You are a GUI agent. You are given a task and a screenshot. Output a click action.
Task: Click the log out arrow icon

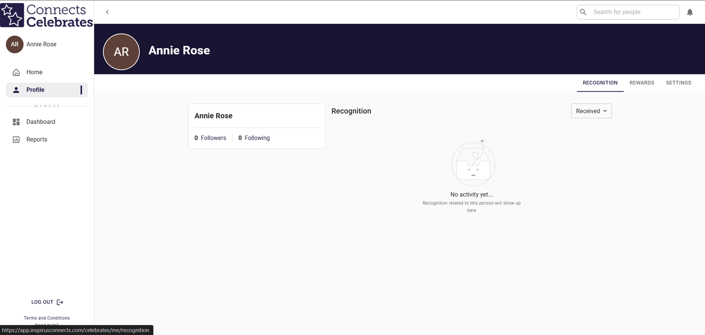click(x=60, y=302)
